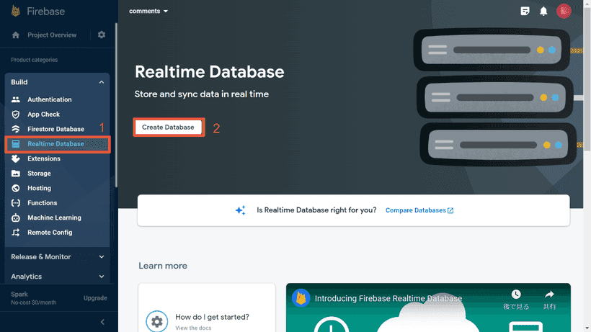Click the Product categories label
Viewport: 591px width, 332px height.
(35, 60)
